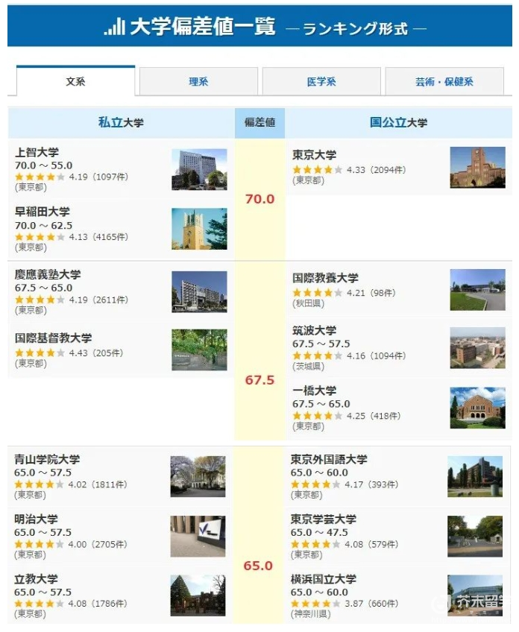Open the 横浜国立大学 link
519x632 pixels.
pos(324,579)
